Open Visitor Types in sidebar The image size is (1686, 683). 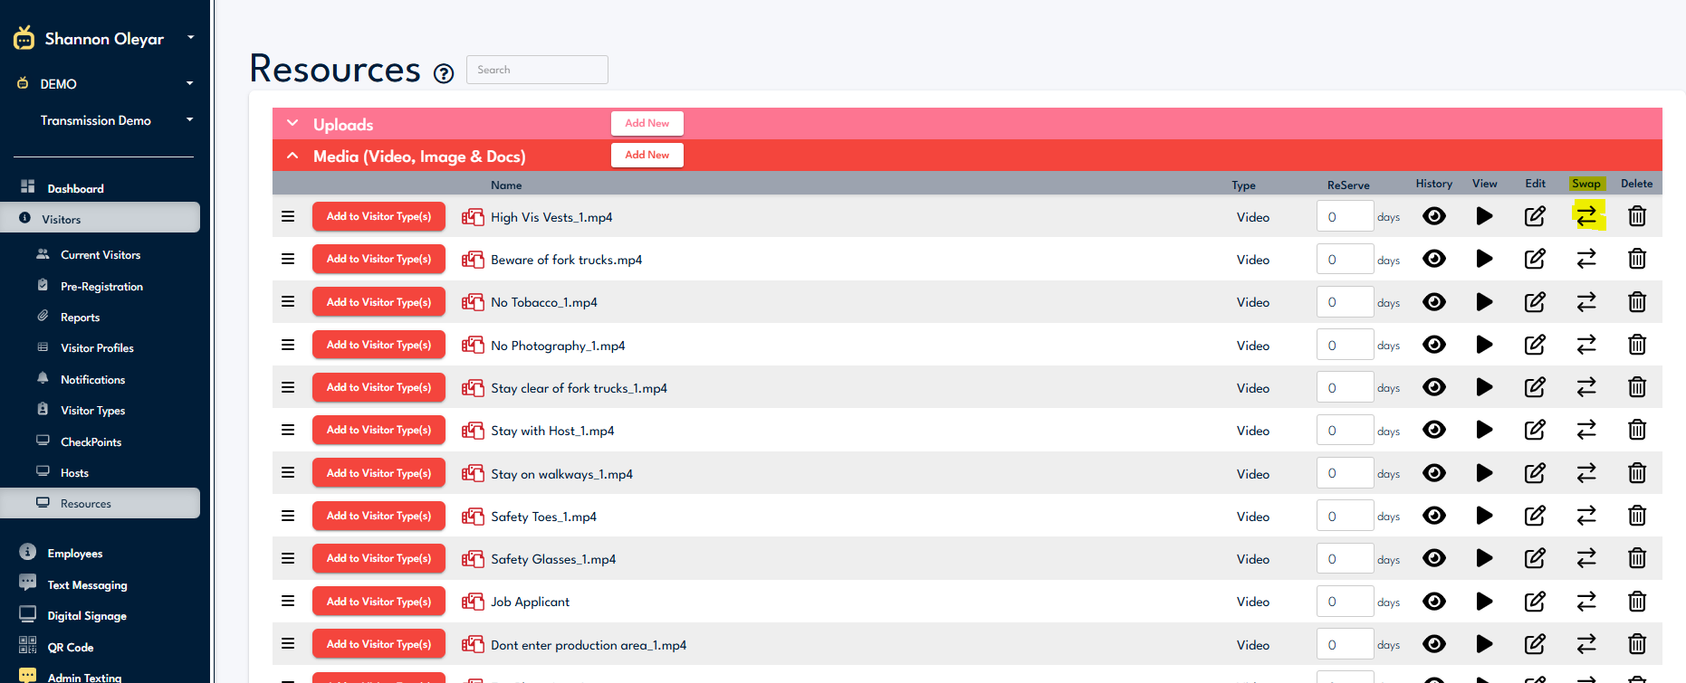(92, 411)
